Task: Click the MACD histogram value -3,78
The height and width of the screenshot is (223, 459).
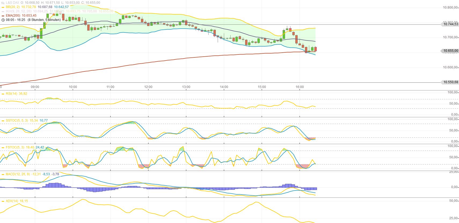Action: [x=55, y=174]
